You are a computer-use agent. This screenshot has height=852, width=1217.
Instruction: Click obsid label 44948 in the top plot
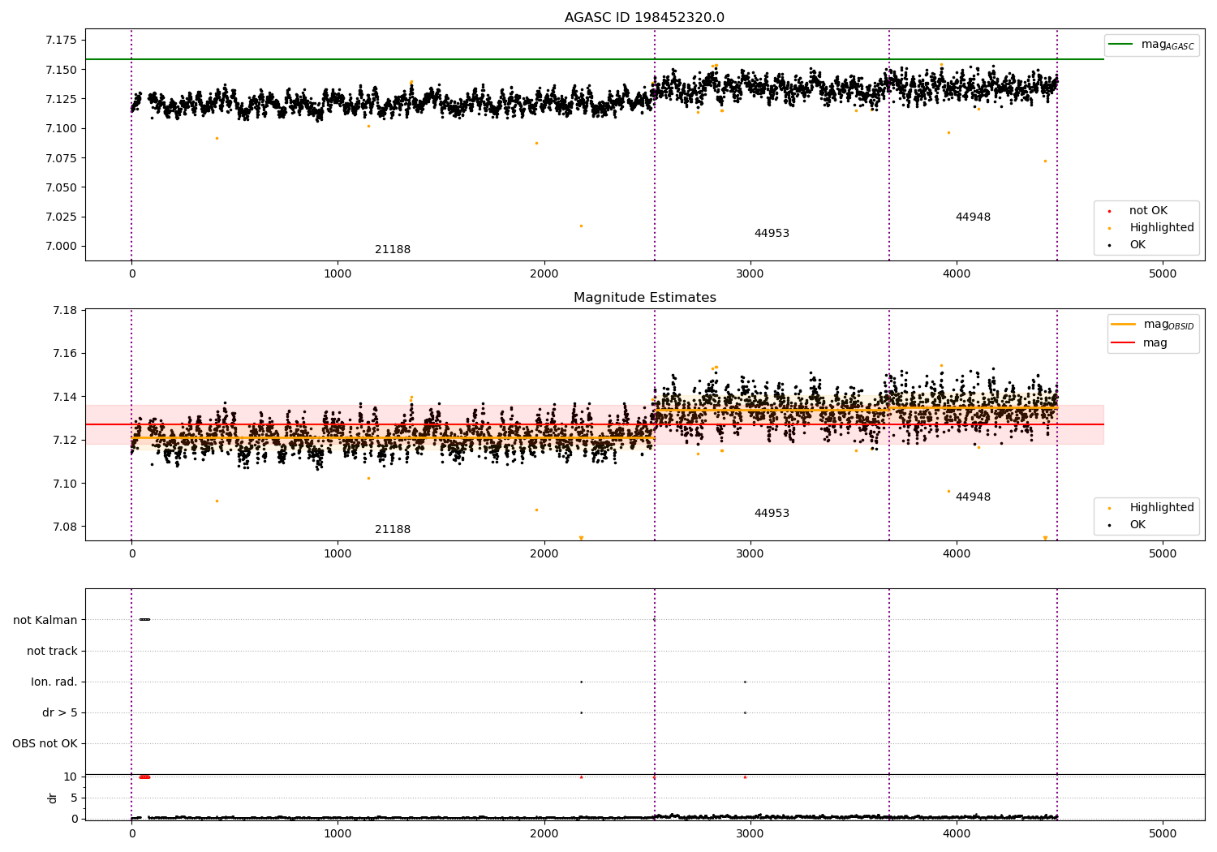973,217
